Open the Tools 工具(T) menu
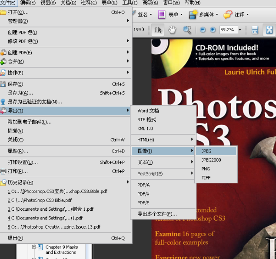This screenshot has height=259, width=276. click(x=130, y=3)
